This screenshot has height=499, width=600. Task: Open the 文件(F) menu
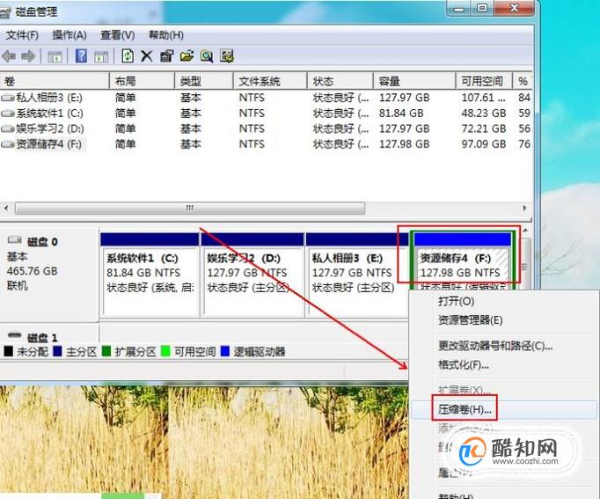[x=22, y=35]
